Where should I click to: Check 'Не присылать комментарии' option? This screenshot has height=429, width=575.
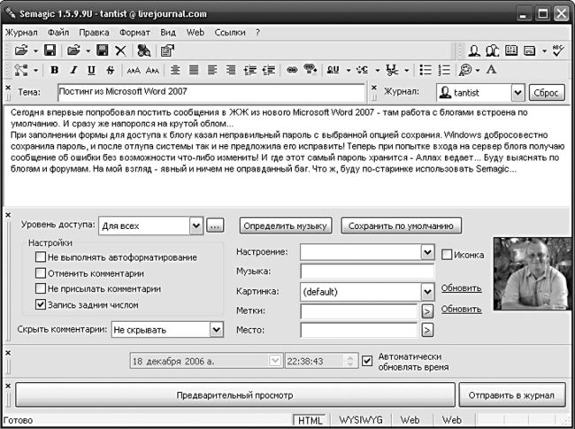41,288
